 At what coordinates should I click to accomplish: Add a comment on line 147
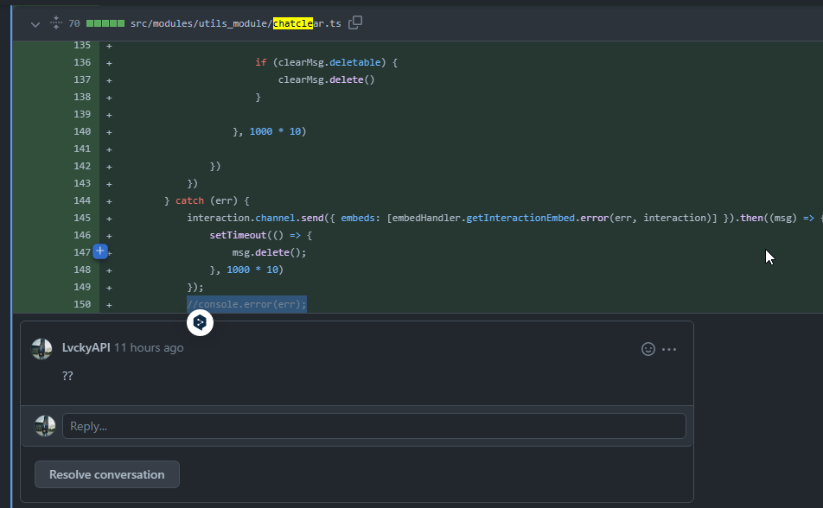[100, 251]
